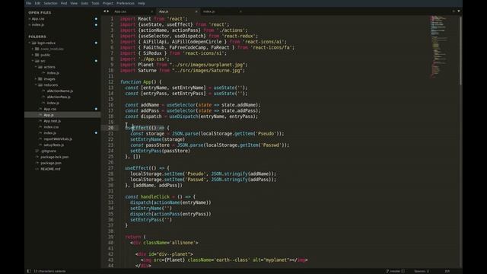
Task: Click line number 20 in the gutter
Action: pos(110,128)
